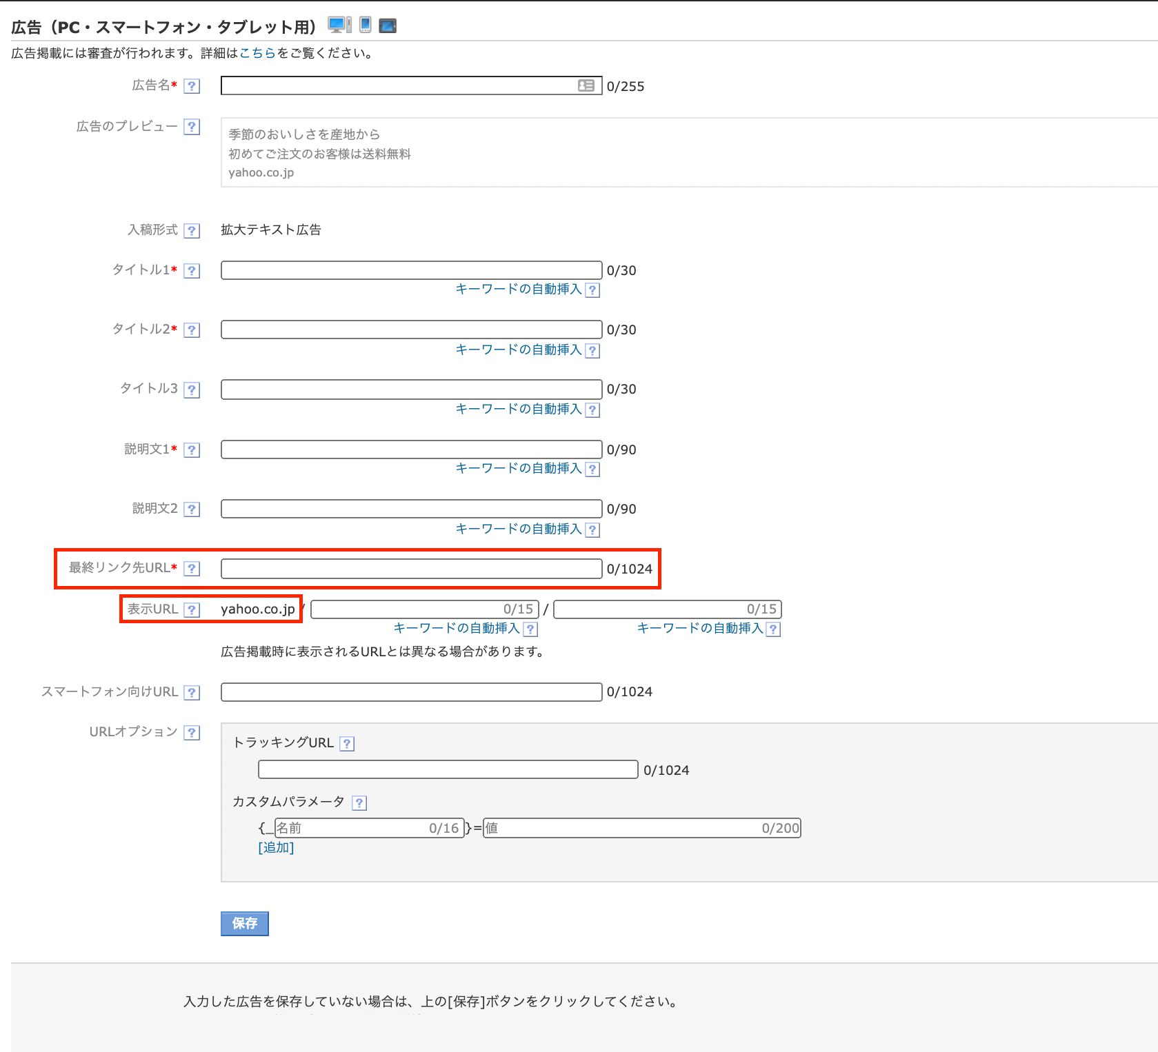Screen dimensions: 1158x1052
Task: Click the [追加] custom parameter link
Action: click(x=276, y=847)
